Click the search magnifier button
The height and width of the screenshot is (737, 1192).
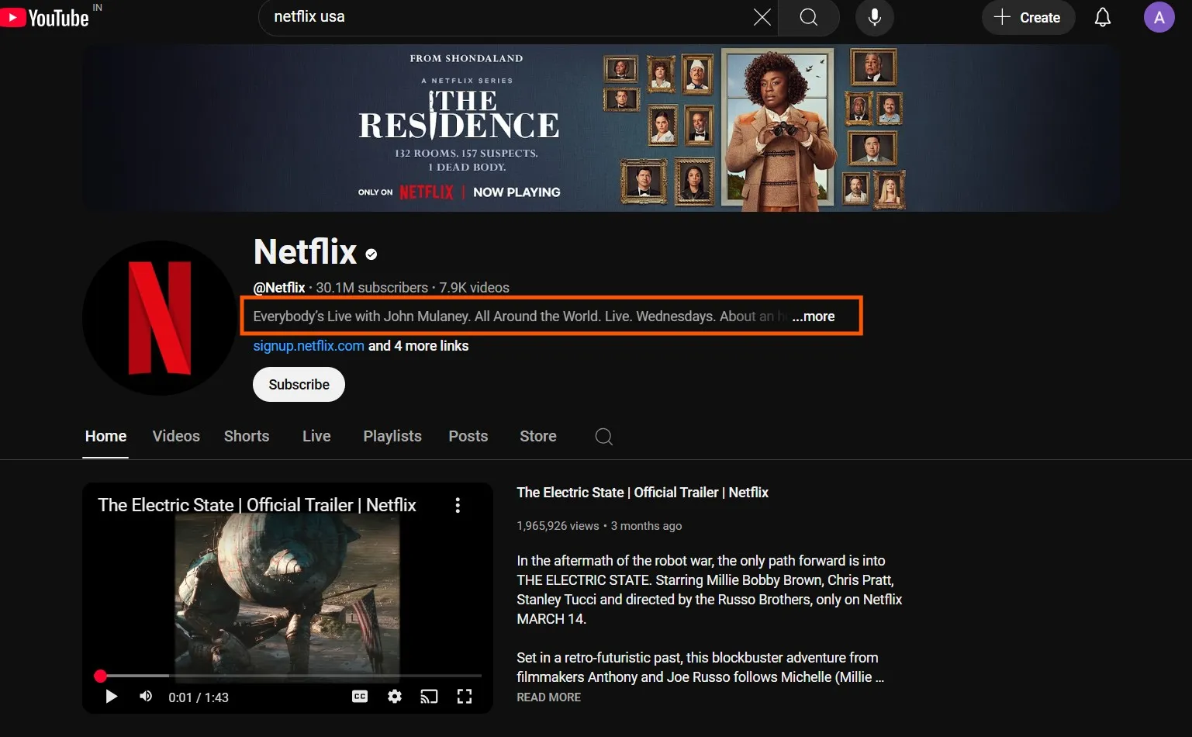point(808,17)
